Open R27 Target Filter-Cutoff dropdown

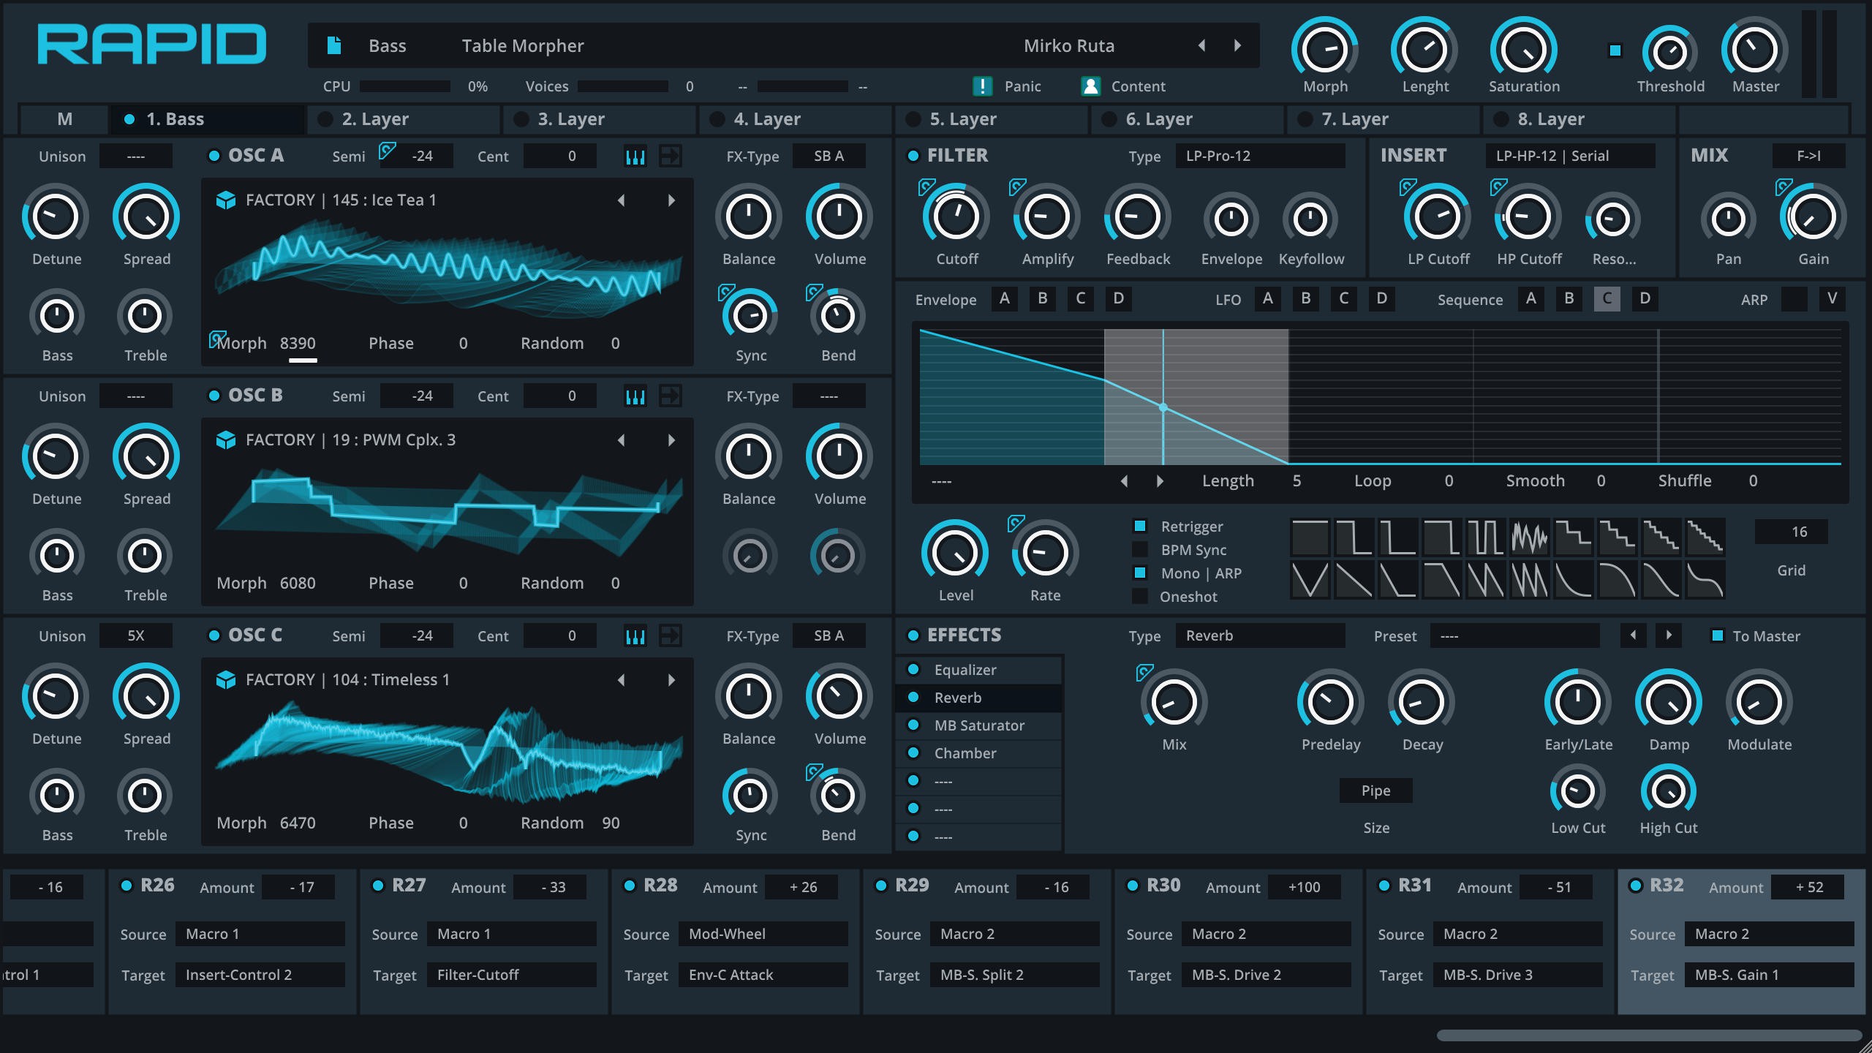[x=511, y=975]
